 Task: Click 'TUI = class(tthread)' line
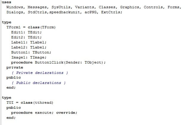30,103
